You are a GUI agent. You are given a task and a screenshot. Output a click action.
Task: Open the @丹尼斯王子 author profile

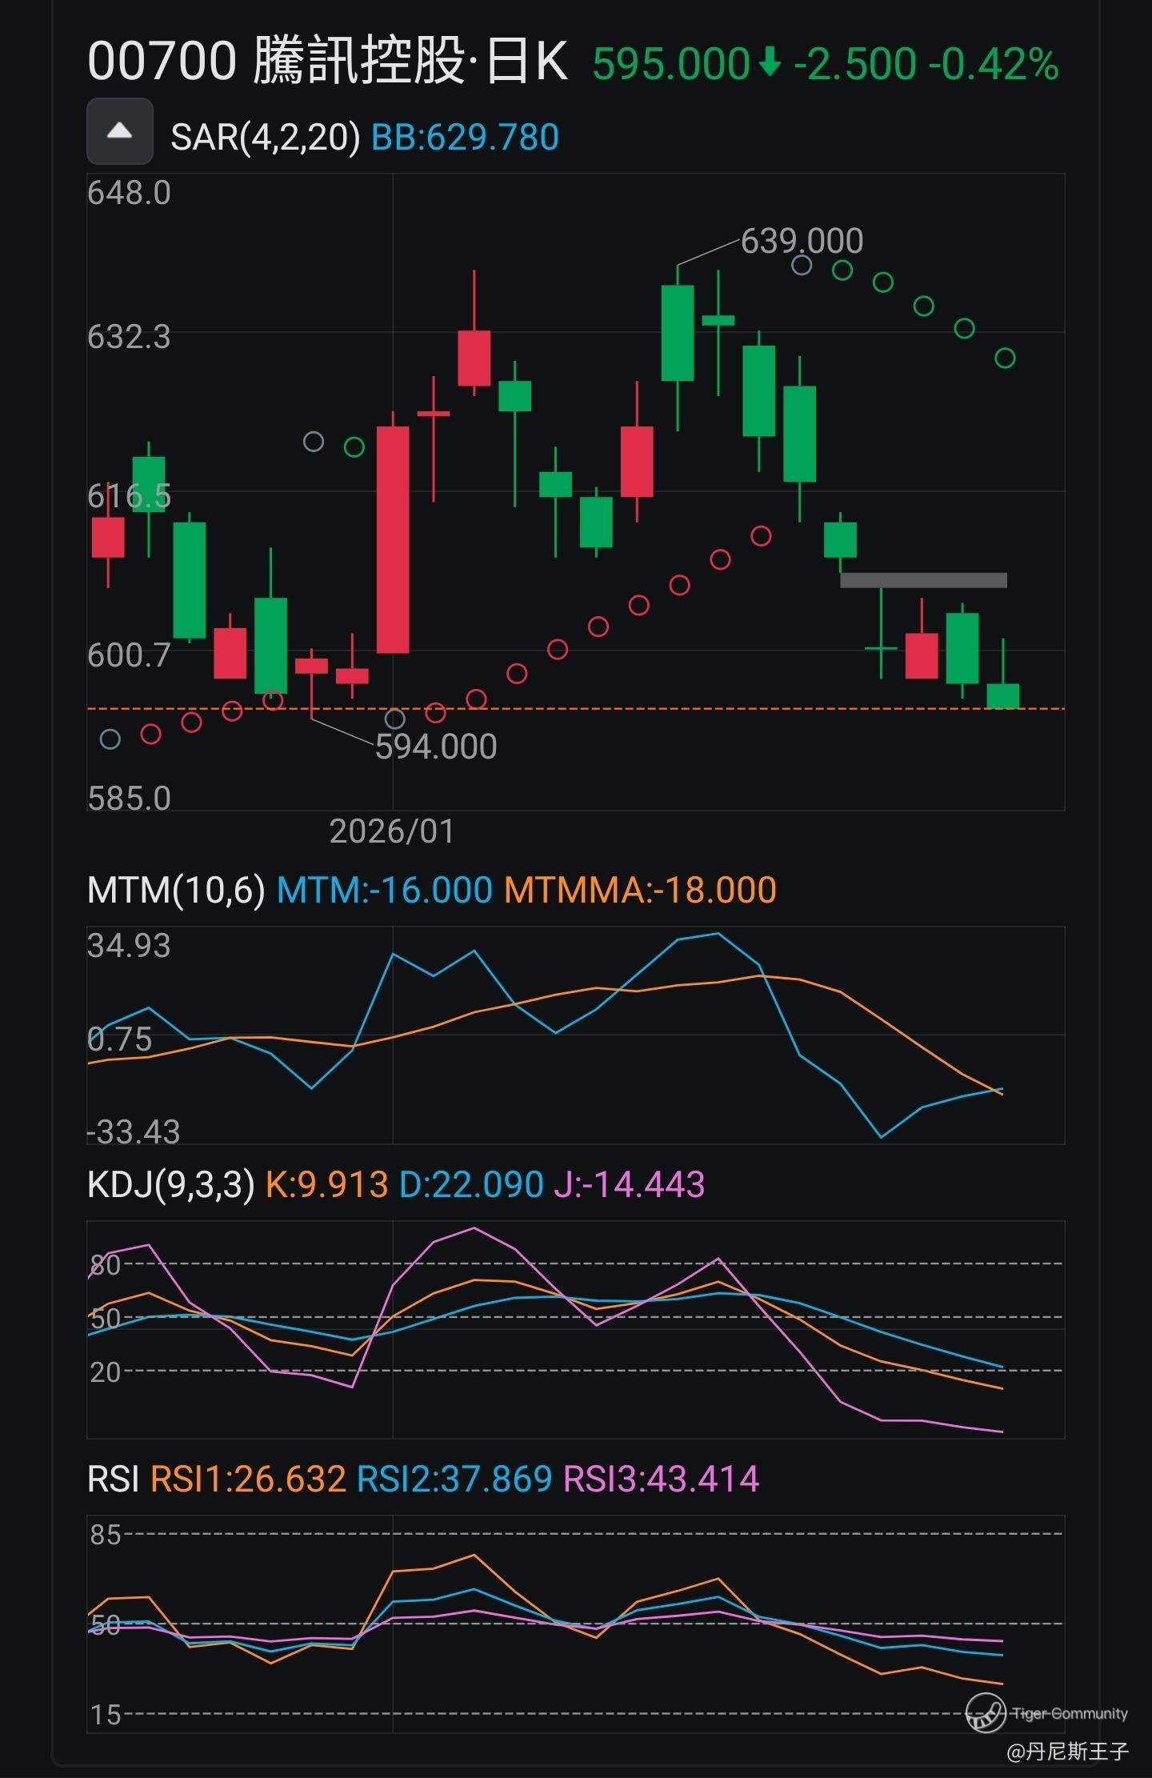pos(1067,1752)
